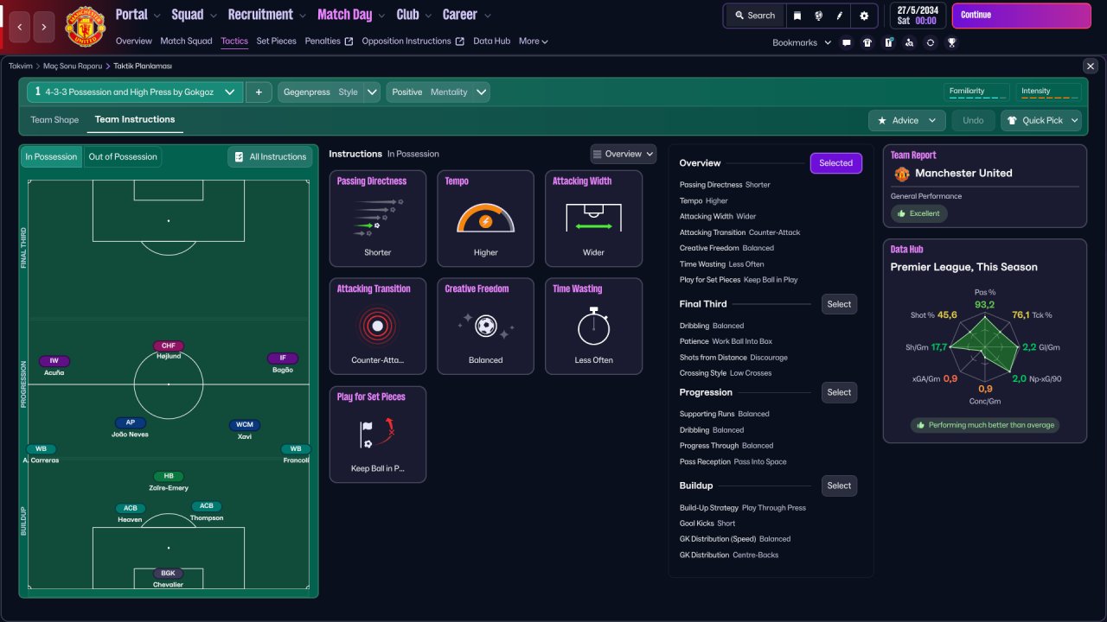This screenshot has width=1107, height=622.
Task: Expand the Quick Pick dropdown
Action: pyautogui.click(x=1041, y=120)
